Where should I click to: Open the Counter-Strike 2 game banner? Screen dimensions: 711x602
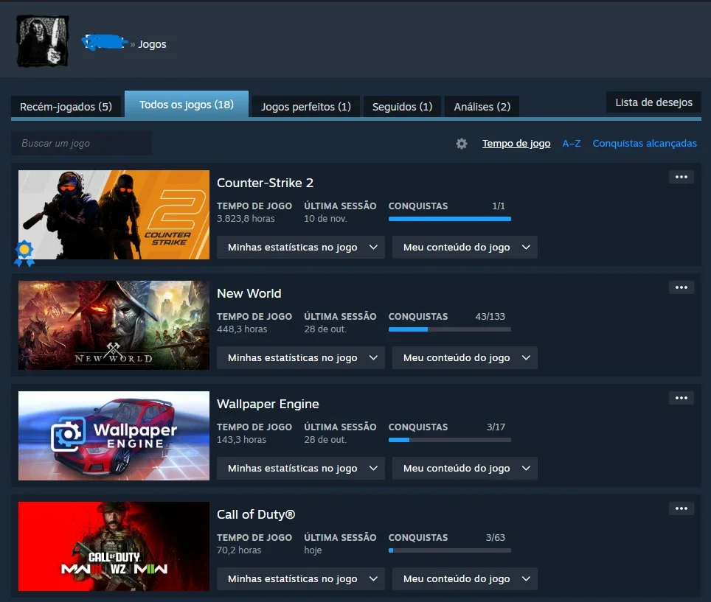click(x=114, y=214)
